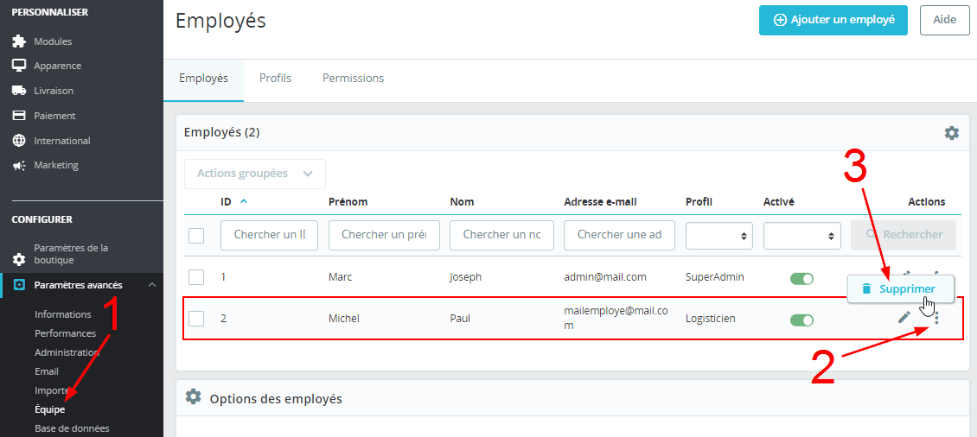Image resolution: width=977 pixels, height=437 pixels.
Task: Check the checkbox for employee Marc Joseph
Action: pos(196,277)
